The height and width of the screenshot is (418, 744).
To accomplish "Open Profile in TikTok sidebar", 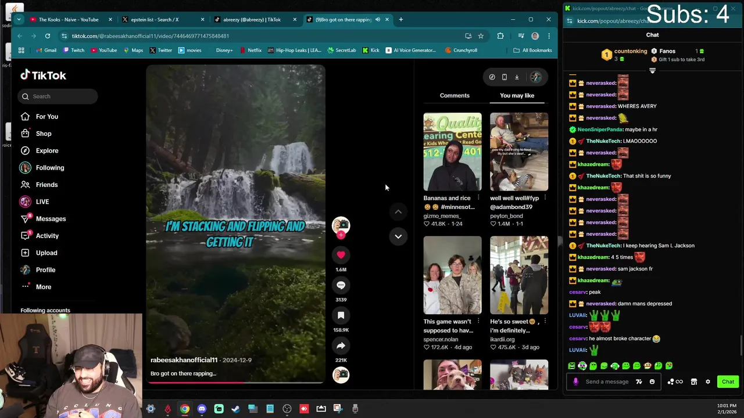I will 38,270.
